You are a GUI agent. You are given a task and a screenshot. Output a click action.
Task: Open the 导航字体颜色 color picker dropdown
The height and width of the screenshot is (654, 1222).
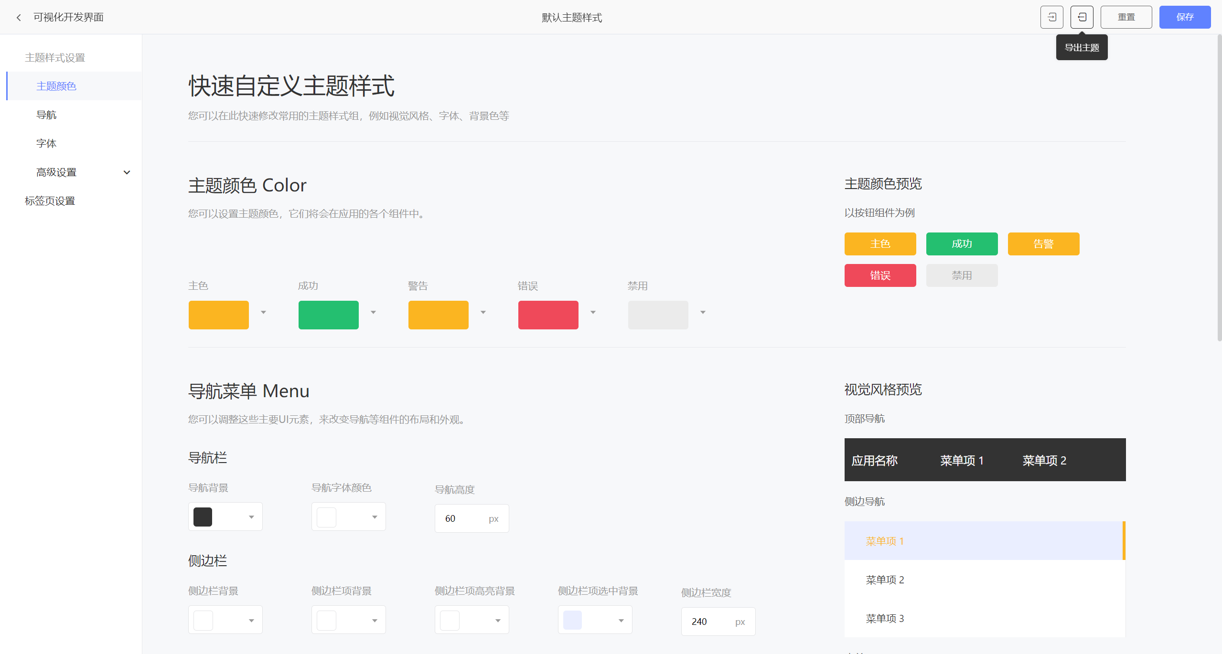[349, 517]
